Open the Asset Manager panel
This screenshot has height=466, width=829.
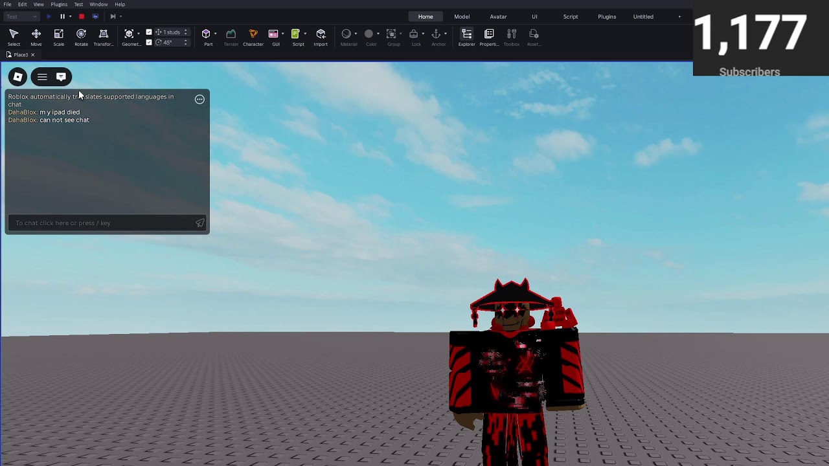[x=534, y=38]
